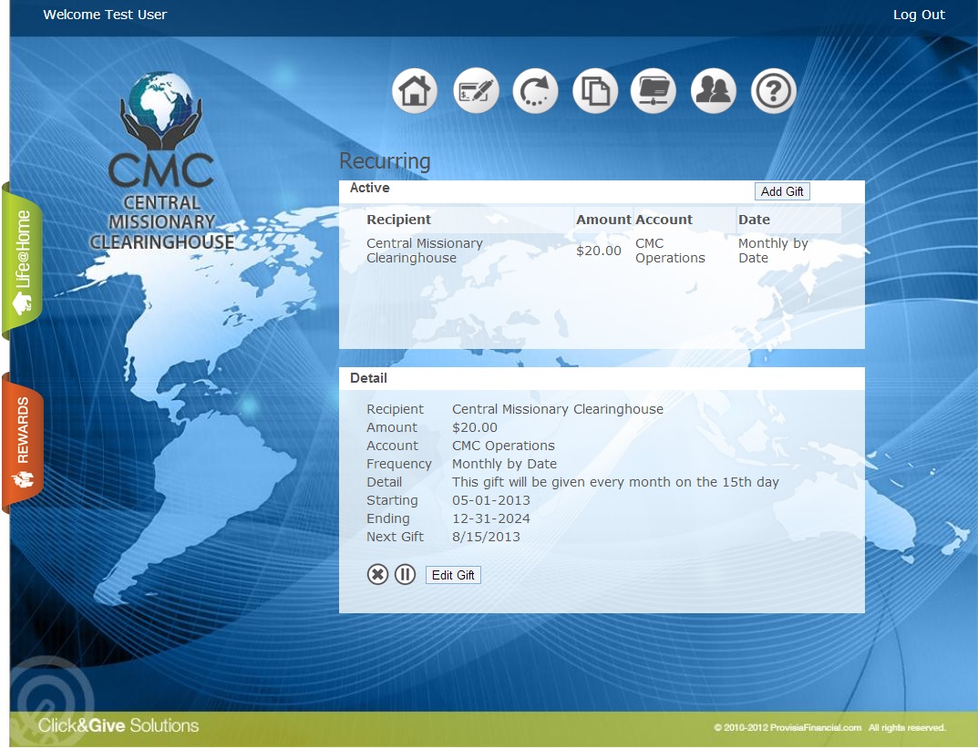Screen dimensions: 978x749
Task: Click CMC Operations in the Active table
Action: coord(670,251)
